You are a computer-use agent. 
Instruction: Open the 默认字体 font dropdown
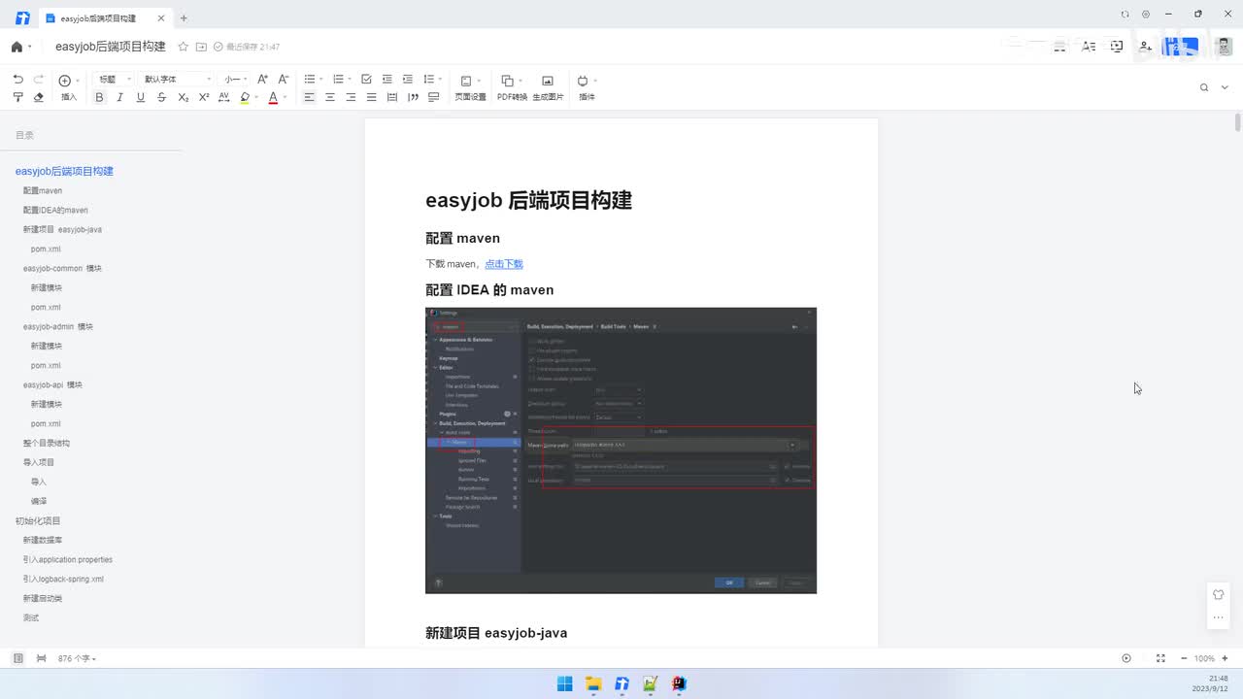pyautogui.click(x=177, y=80)
